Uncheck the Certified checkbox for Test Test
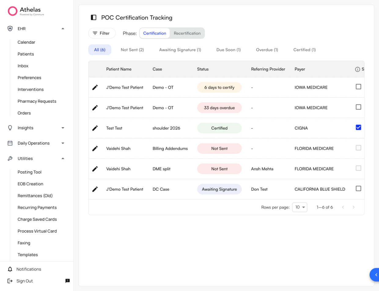The height and width of the screenshot is (291, 379). [x=359, y=128]
